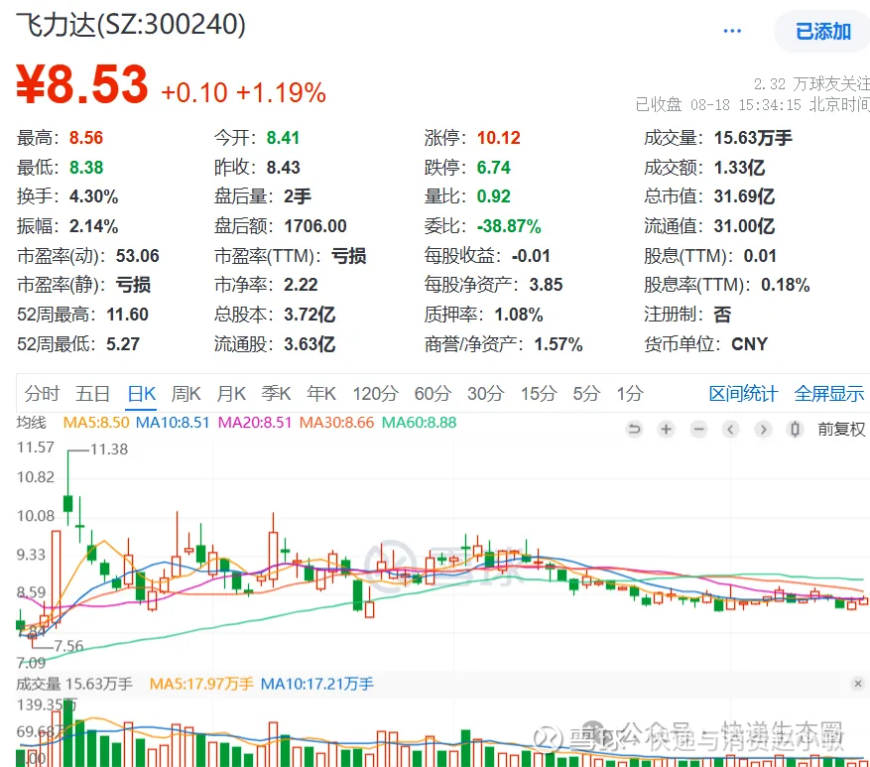Select the 月K tab
The height and width of the screenshot is (767, 870).
pos(231,394)
